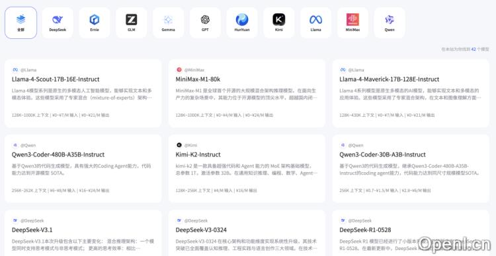Click @Llama label on Llama-4-Scout card
Screen dimensions: 496x256
(28, 70)
